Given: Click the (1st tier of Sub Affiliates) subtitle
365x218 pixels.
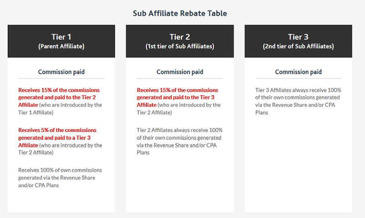Looking at the screenshot, I should (180, 46).
